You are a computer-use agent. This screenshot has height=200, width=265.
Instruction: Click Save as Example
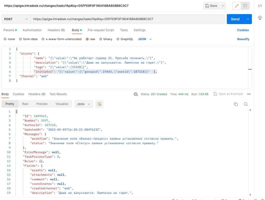point(228,94)
